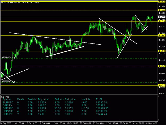The height and width of the screenshot is (125, 166).
Task: Click the 30 Oct 08:00 time label
Action: tap(125, 123)
